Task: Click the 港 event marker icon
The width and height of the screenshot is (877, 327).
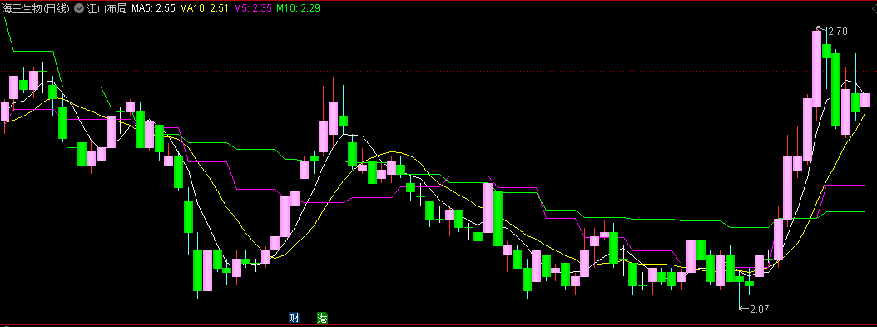Action: [323, 318]
